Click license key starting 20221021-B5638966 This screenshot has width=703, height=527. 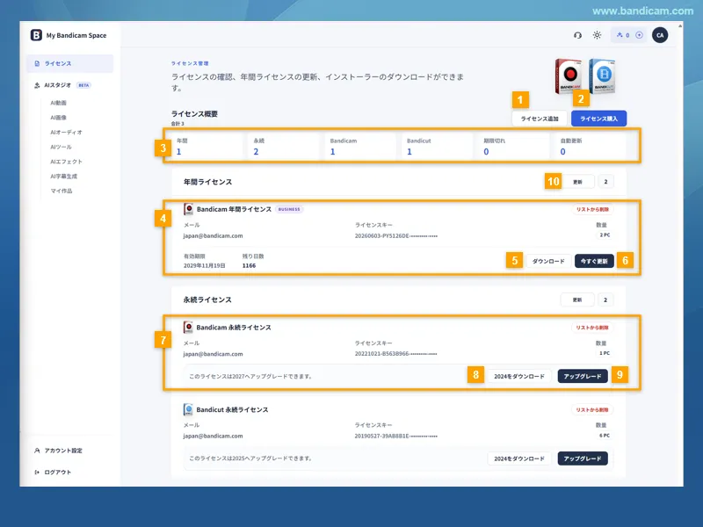point(396,354)
